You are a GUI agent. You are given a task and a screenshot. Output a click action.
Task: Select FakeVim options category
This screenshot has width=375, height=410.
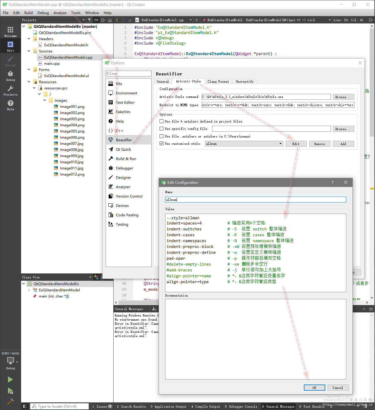pyautogui.click(x=129, y=112)
